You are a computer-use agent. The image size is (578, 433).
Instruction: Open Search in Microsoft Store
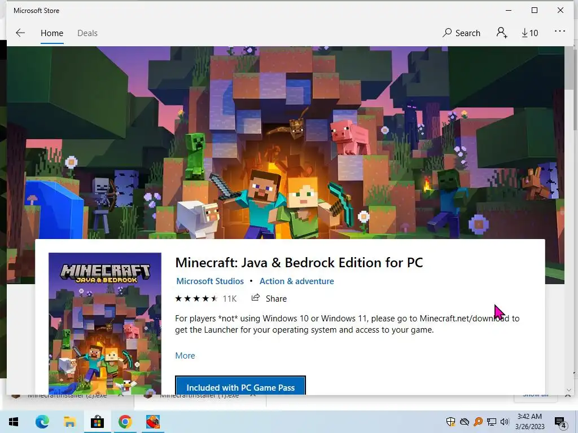click(462, 33)
